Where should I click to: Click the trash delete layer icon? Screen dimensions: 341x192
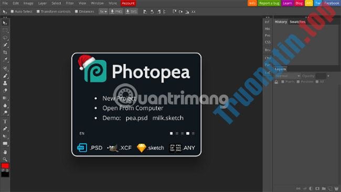pyautogui.click(x=337, y=188)
